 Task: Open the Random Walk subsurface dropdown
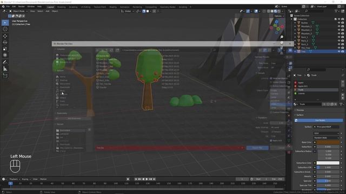point(327,138)
